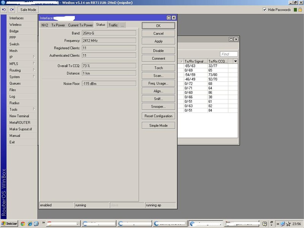The image size is (304, 228).
Task: Click the help icon in the taskbar
Action: point(265,224)
